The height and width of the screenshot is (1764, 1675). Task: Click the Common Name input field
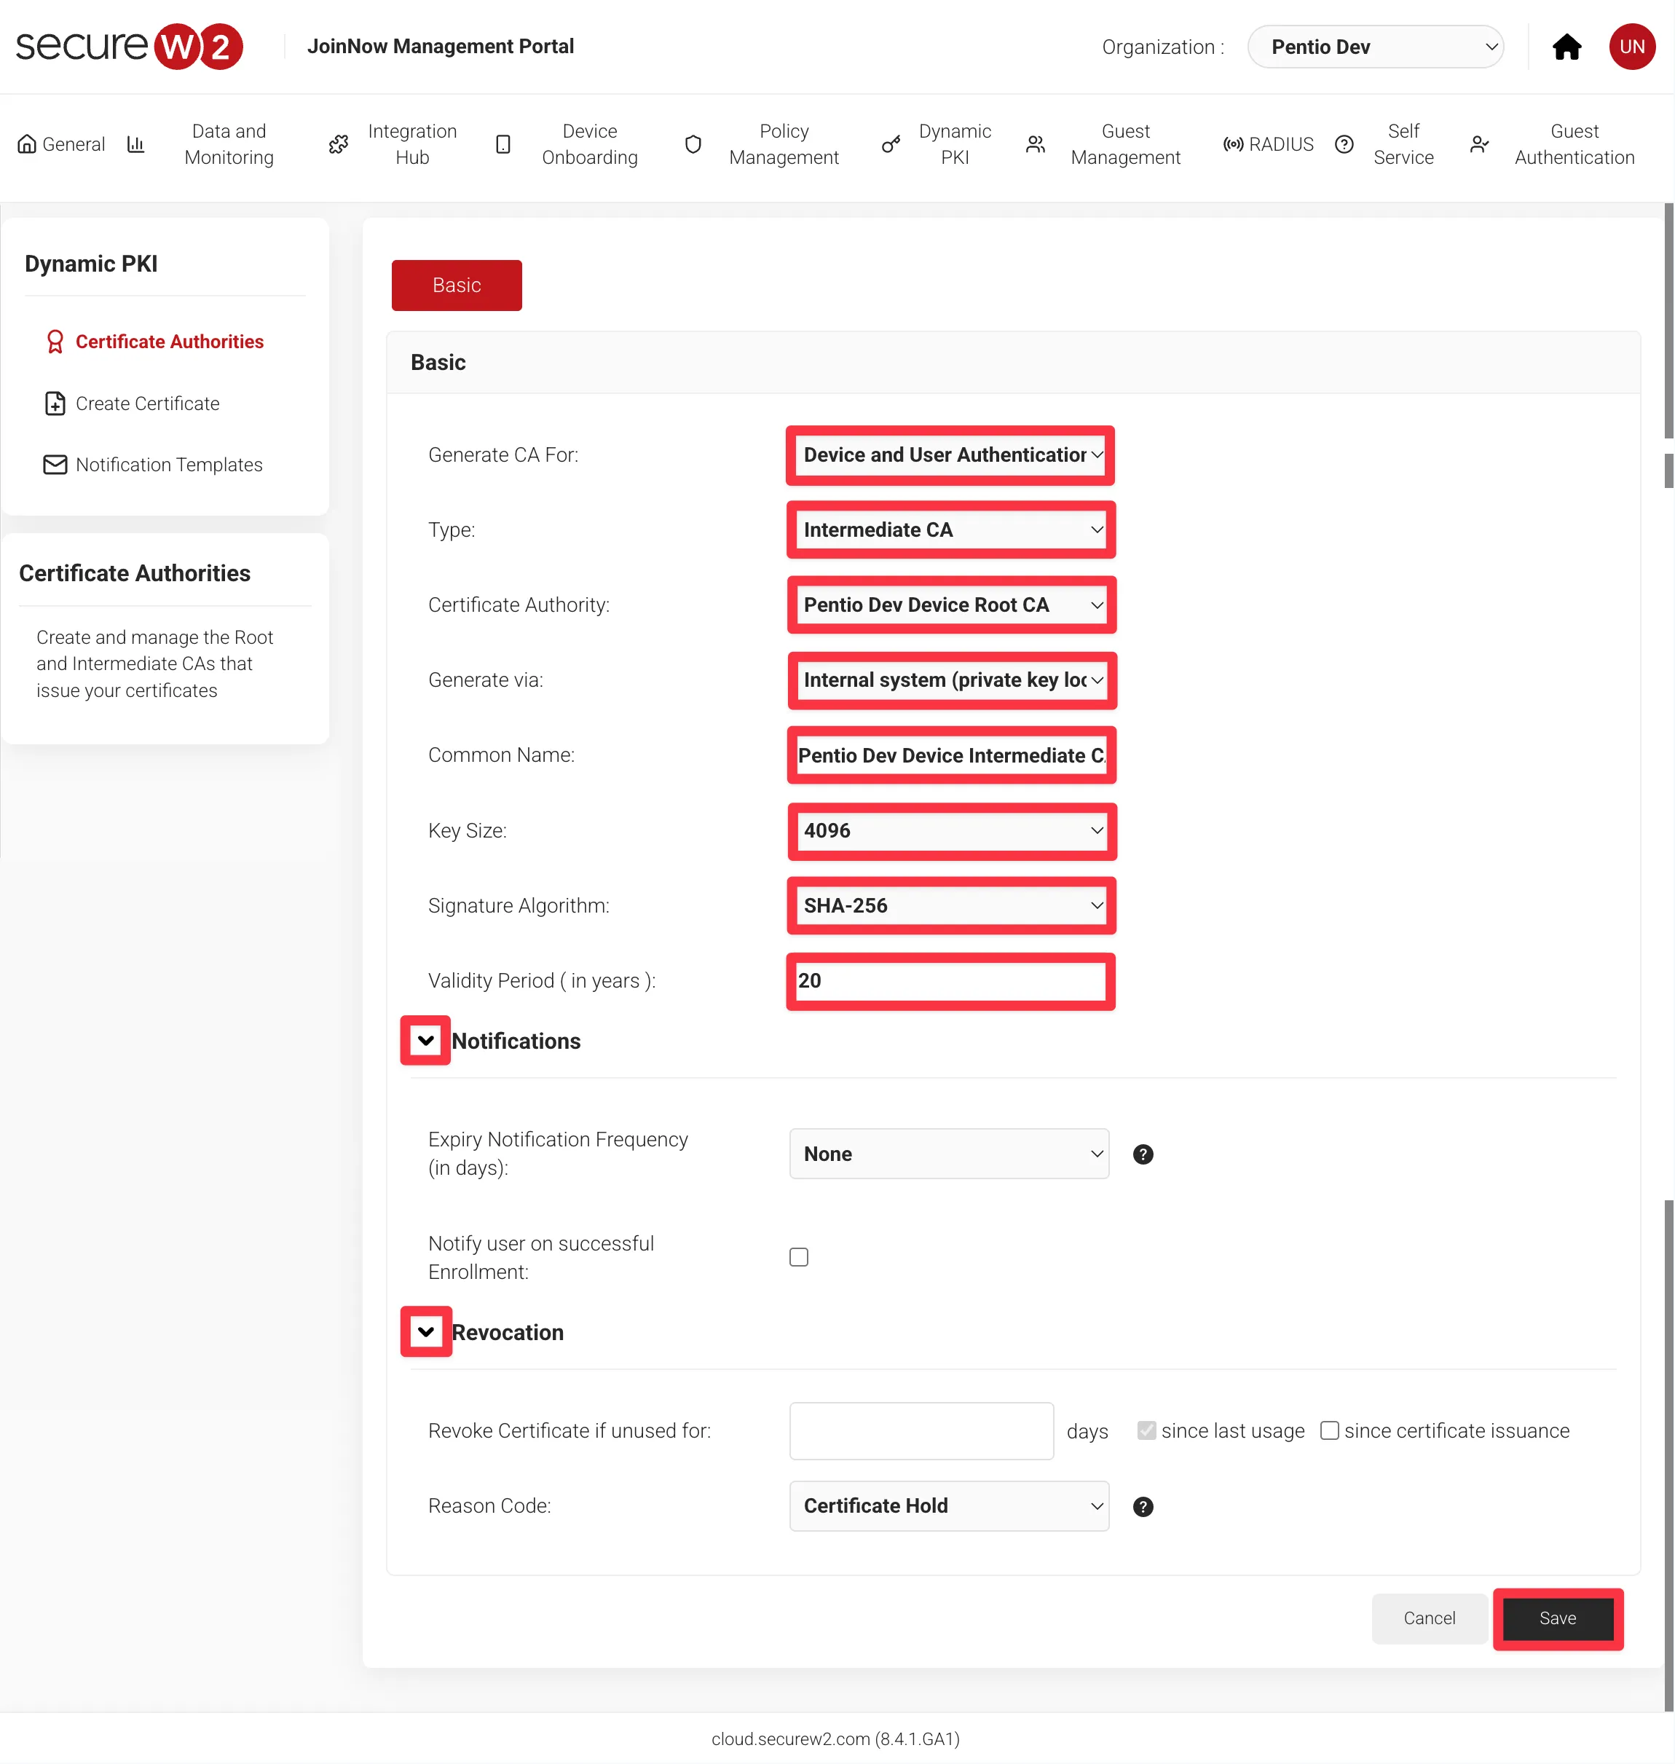pos(951,755)
